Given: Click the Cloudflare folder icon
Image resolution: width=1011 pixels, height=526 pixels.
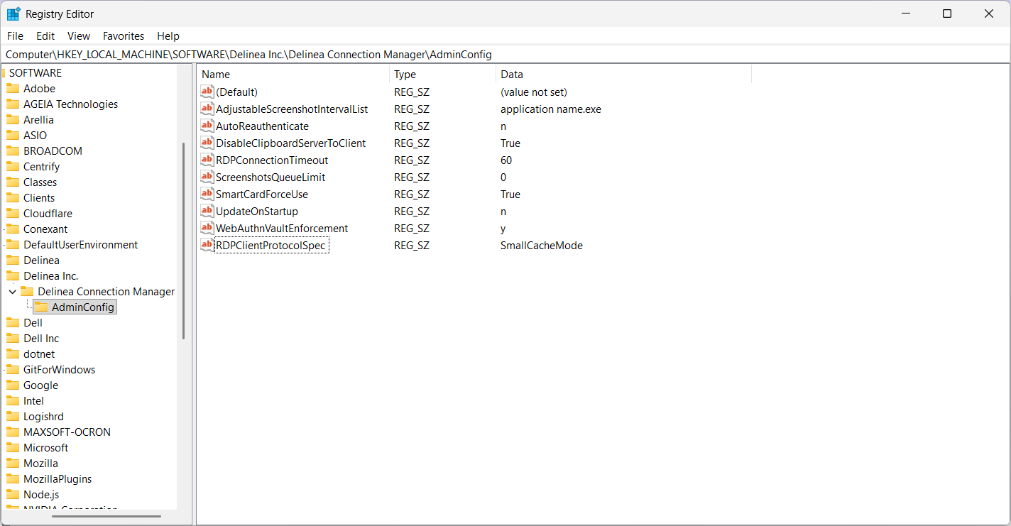Looking at the screenshot, I should point(13,214).
